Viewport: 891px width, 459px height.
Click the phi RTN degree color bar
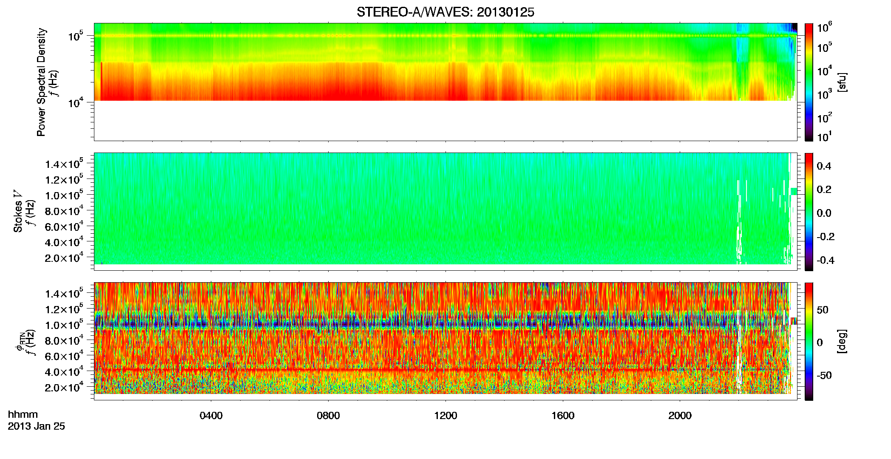(x=809, y=341)
